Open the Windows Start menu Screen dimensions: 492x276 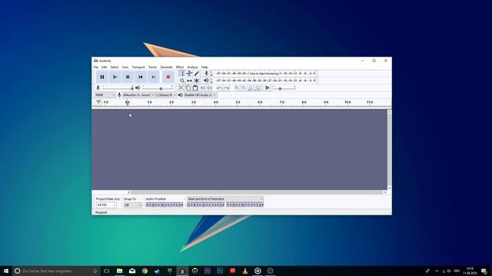[x=6, y=271]
